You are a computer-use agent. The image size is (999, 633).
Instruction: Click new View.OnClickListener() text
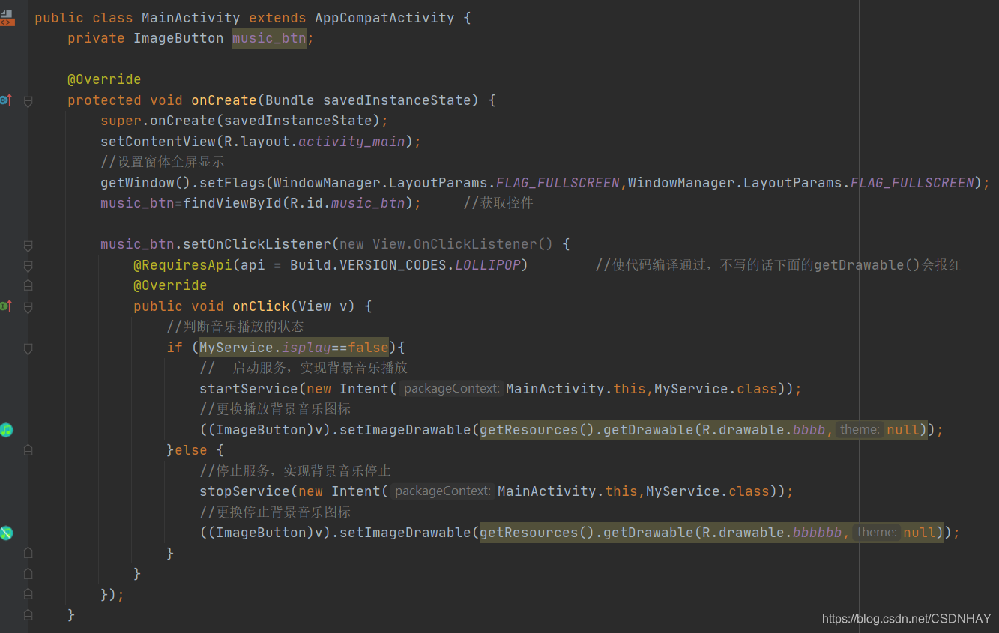coord(446,244)
